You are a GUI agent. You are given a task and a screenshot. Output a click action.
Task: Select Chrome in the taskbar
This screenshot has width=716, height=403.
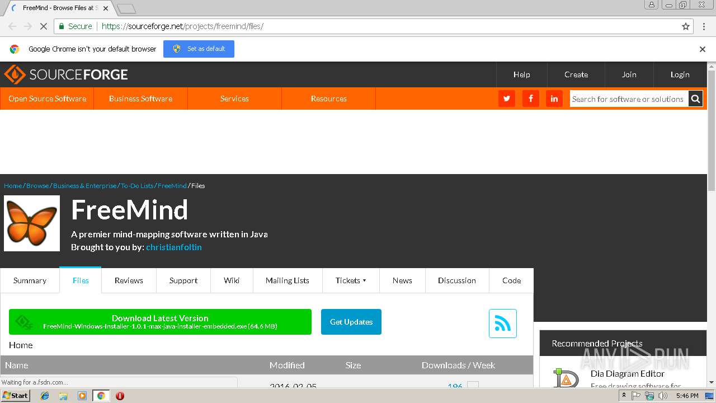(101, 396)
